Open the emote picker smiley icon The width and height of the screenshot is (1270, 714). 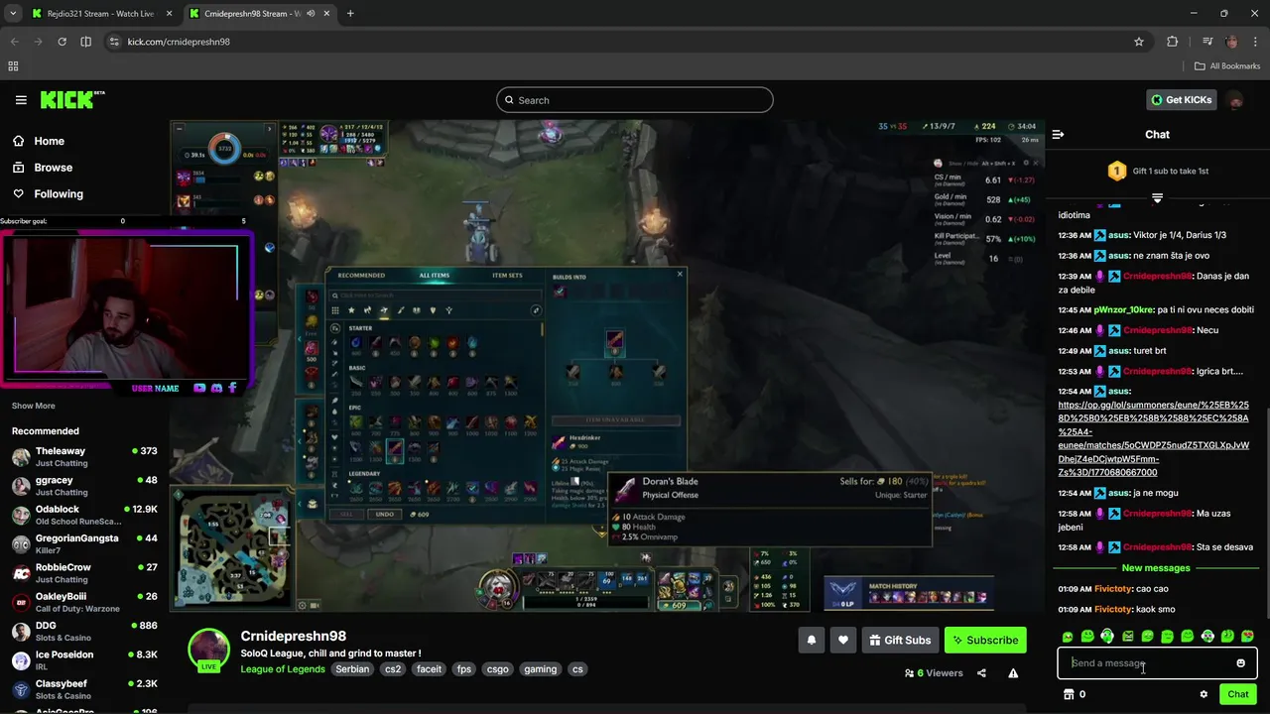(1240, 663)
